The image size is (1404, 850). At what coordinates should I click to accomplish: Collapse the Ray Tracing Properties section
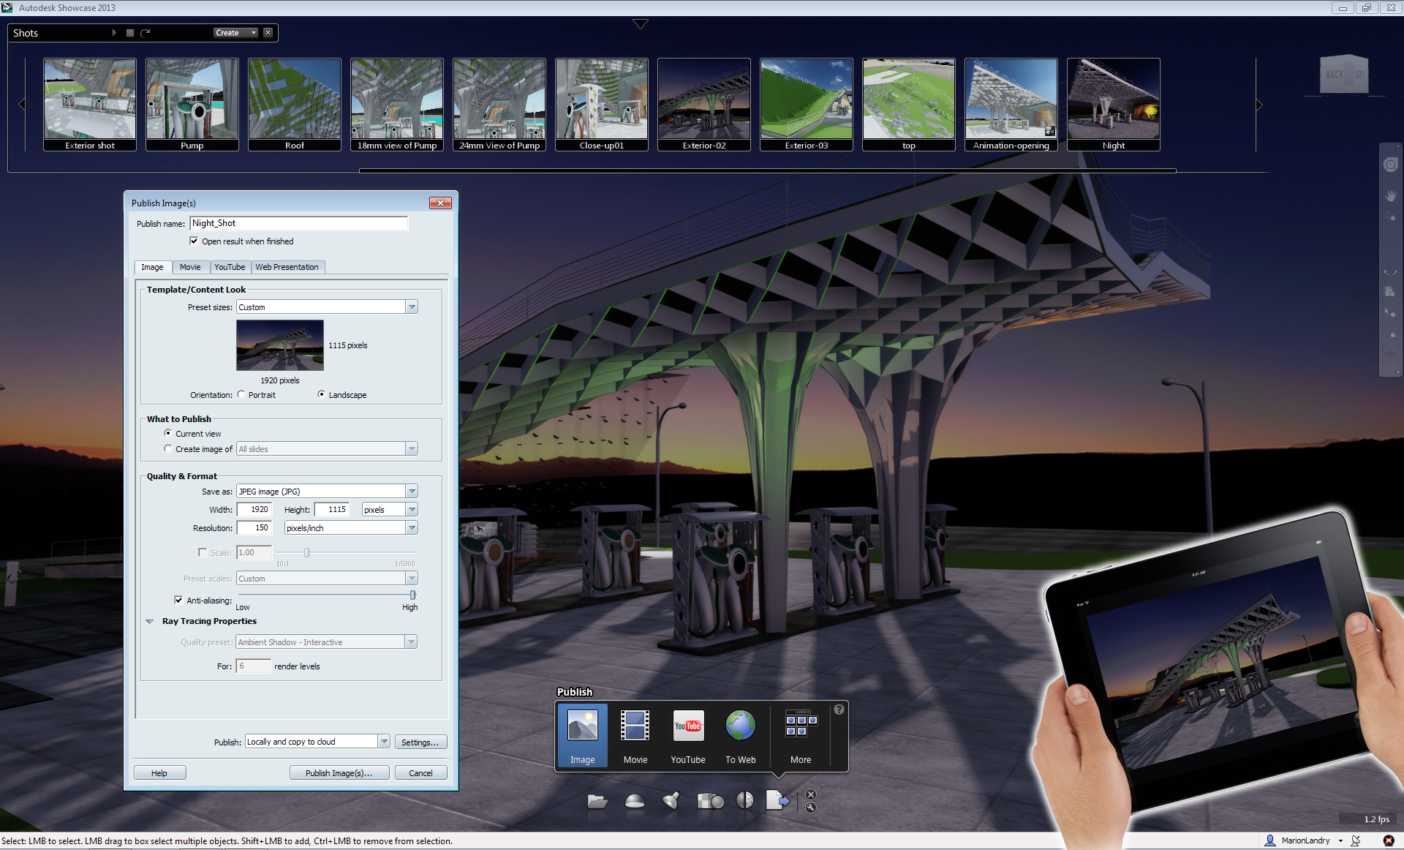click(x=150, y=621)
